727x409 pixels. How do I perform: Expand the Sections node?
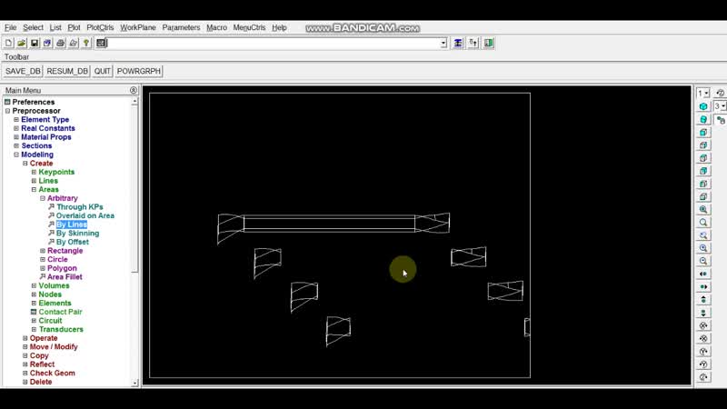16,146
